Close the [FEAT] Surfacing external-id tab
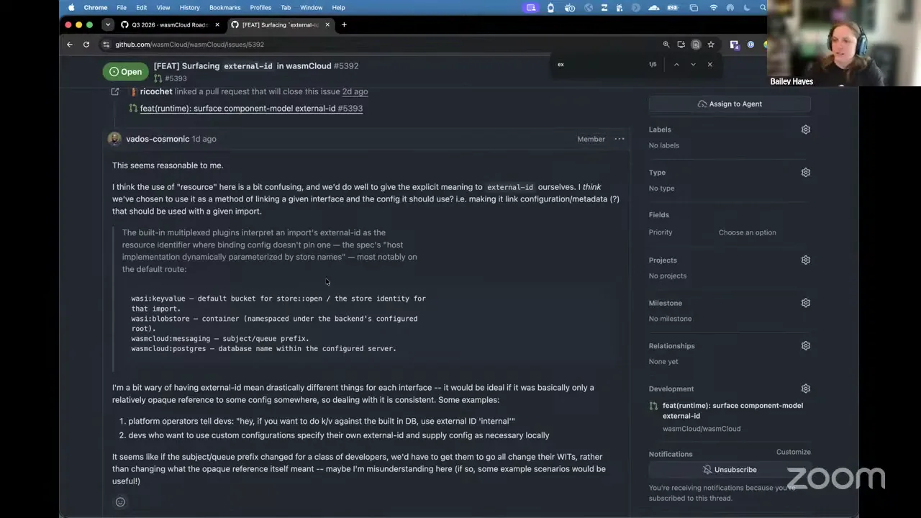Screen dimensions: 921x518 coord(327,24)
